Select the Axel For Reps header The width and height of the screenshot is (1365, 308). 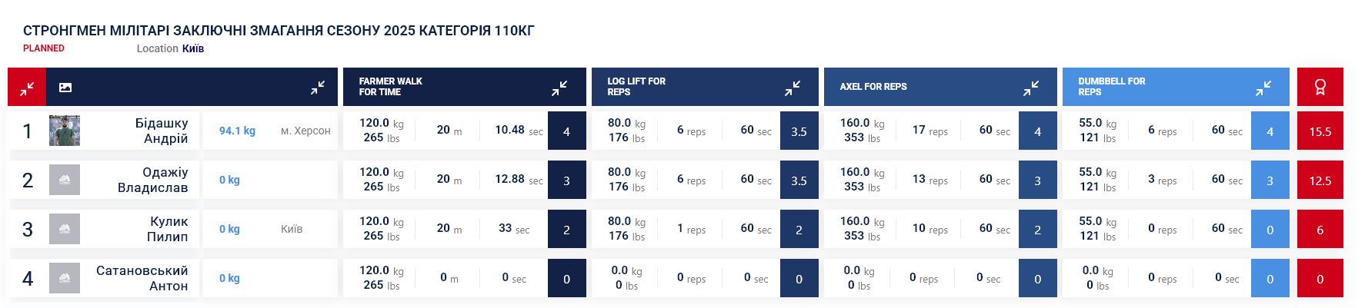point(873,87)
